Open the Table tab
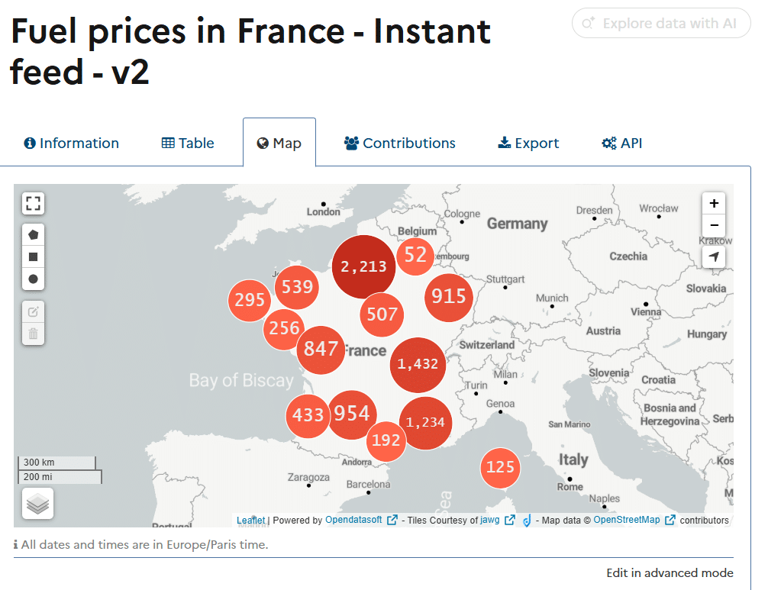This screenshot has width=768, height=590. click(188, 143)
